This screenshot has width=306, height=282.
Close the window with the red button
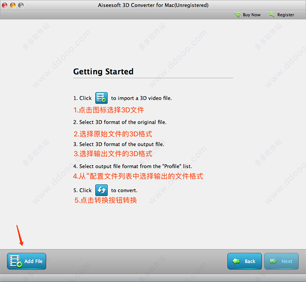click(x=5, y=5)
